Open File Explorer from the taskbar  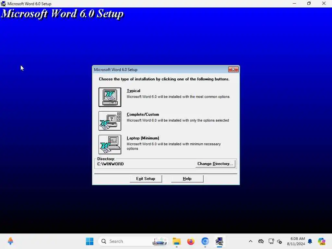point(177,241)
